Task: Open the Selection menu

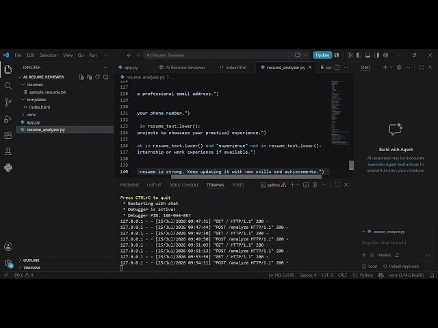Action: pyautogui.click(x=49, y=55)
